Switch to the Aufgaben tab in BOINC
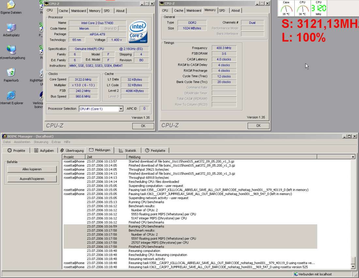The width and height of the screenshot is (359, 278). pos(44,150)
